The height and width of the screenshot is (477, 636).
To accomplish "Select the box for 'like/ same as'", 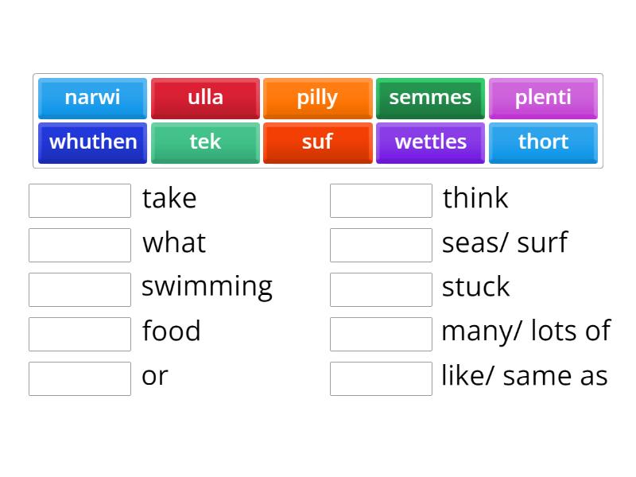I will 381,378.
